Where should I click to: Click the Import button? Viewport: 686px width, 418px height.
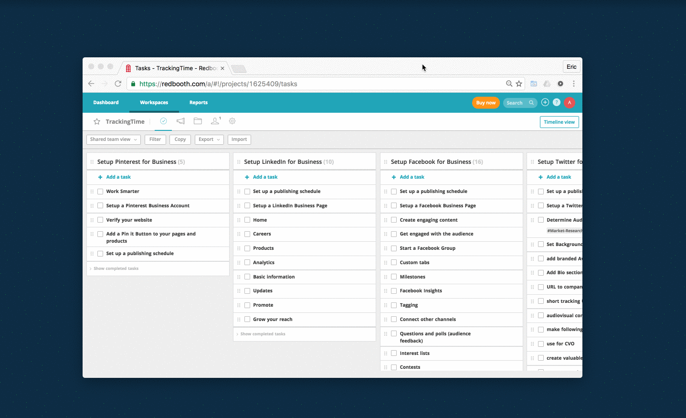pos(239,139)
